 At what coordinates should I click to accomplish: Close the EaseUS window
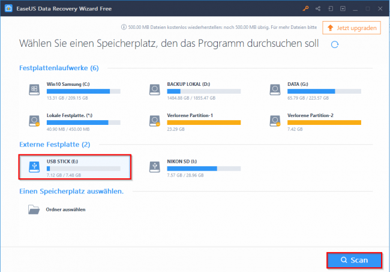click(380, 9)
